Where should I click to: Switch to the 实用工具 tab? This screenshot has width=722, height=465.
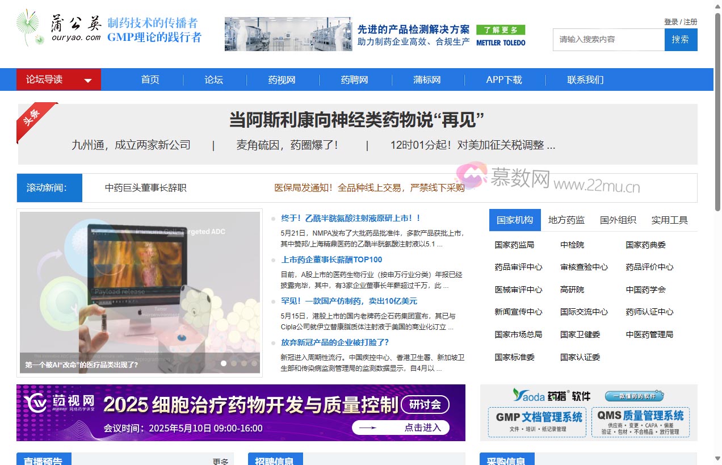tap(669, 220)
